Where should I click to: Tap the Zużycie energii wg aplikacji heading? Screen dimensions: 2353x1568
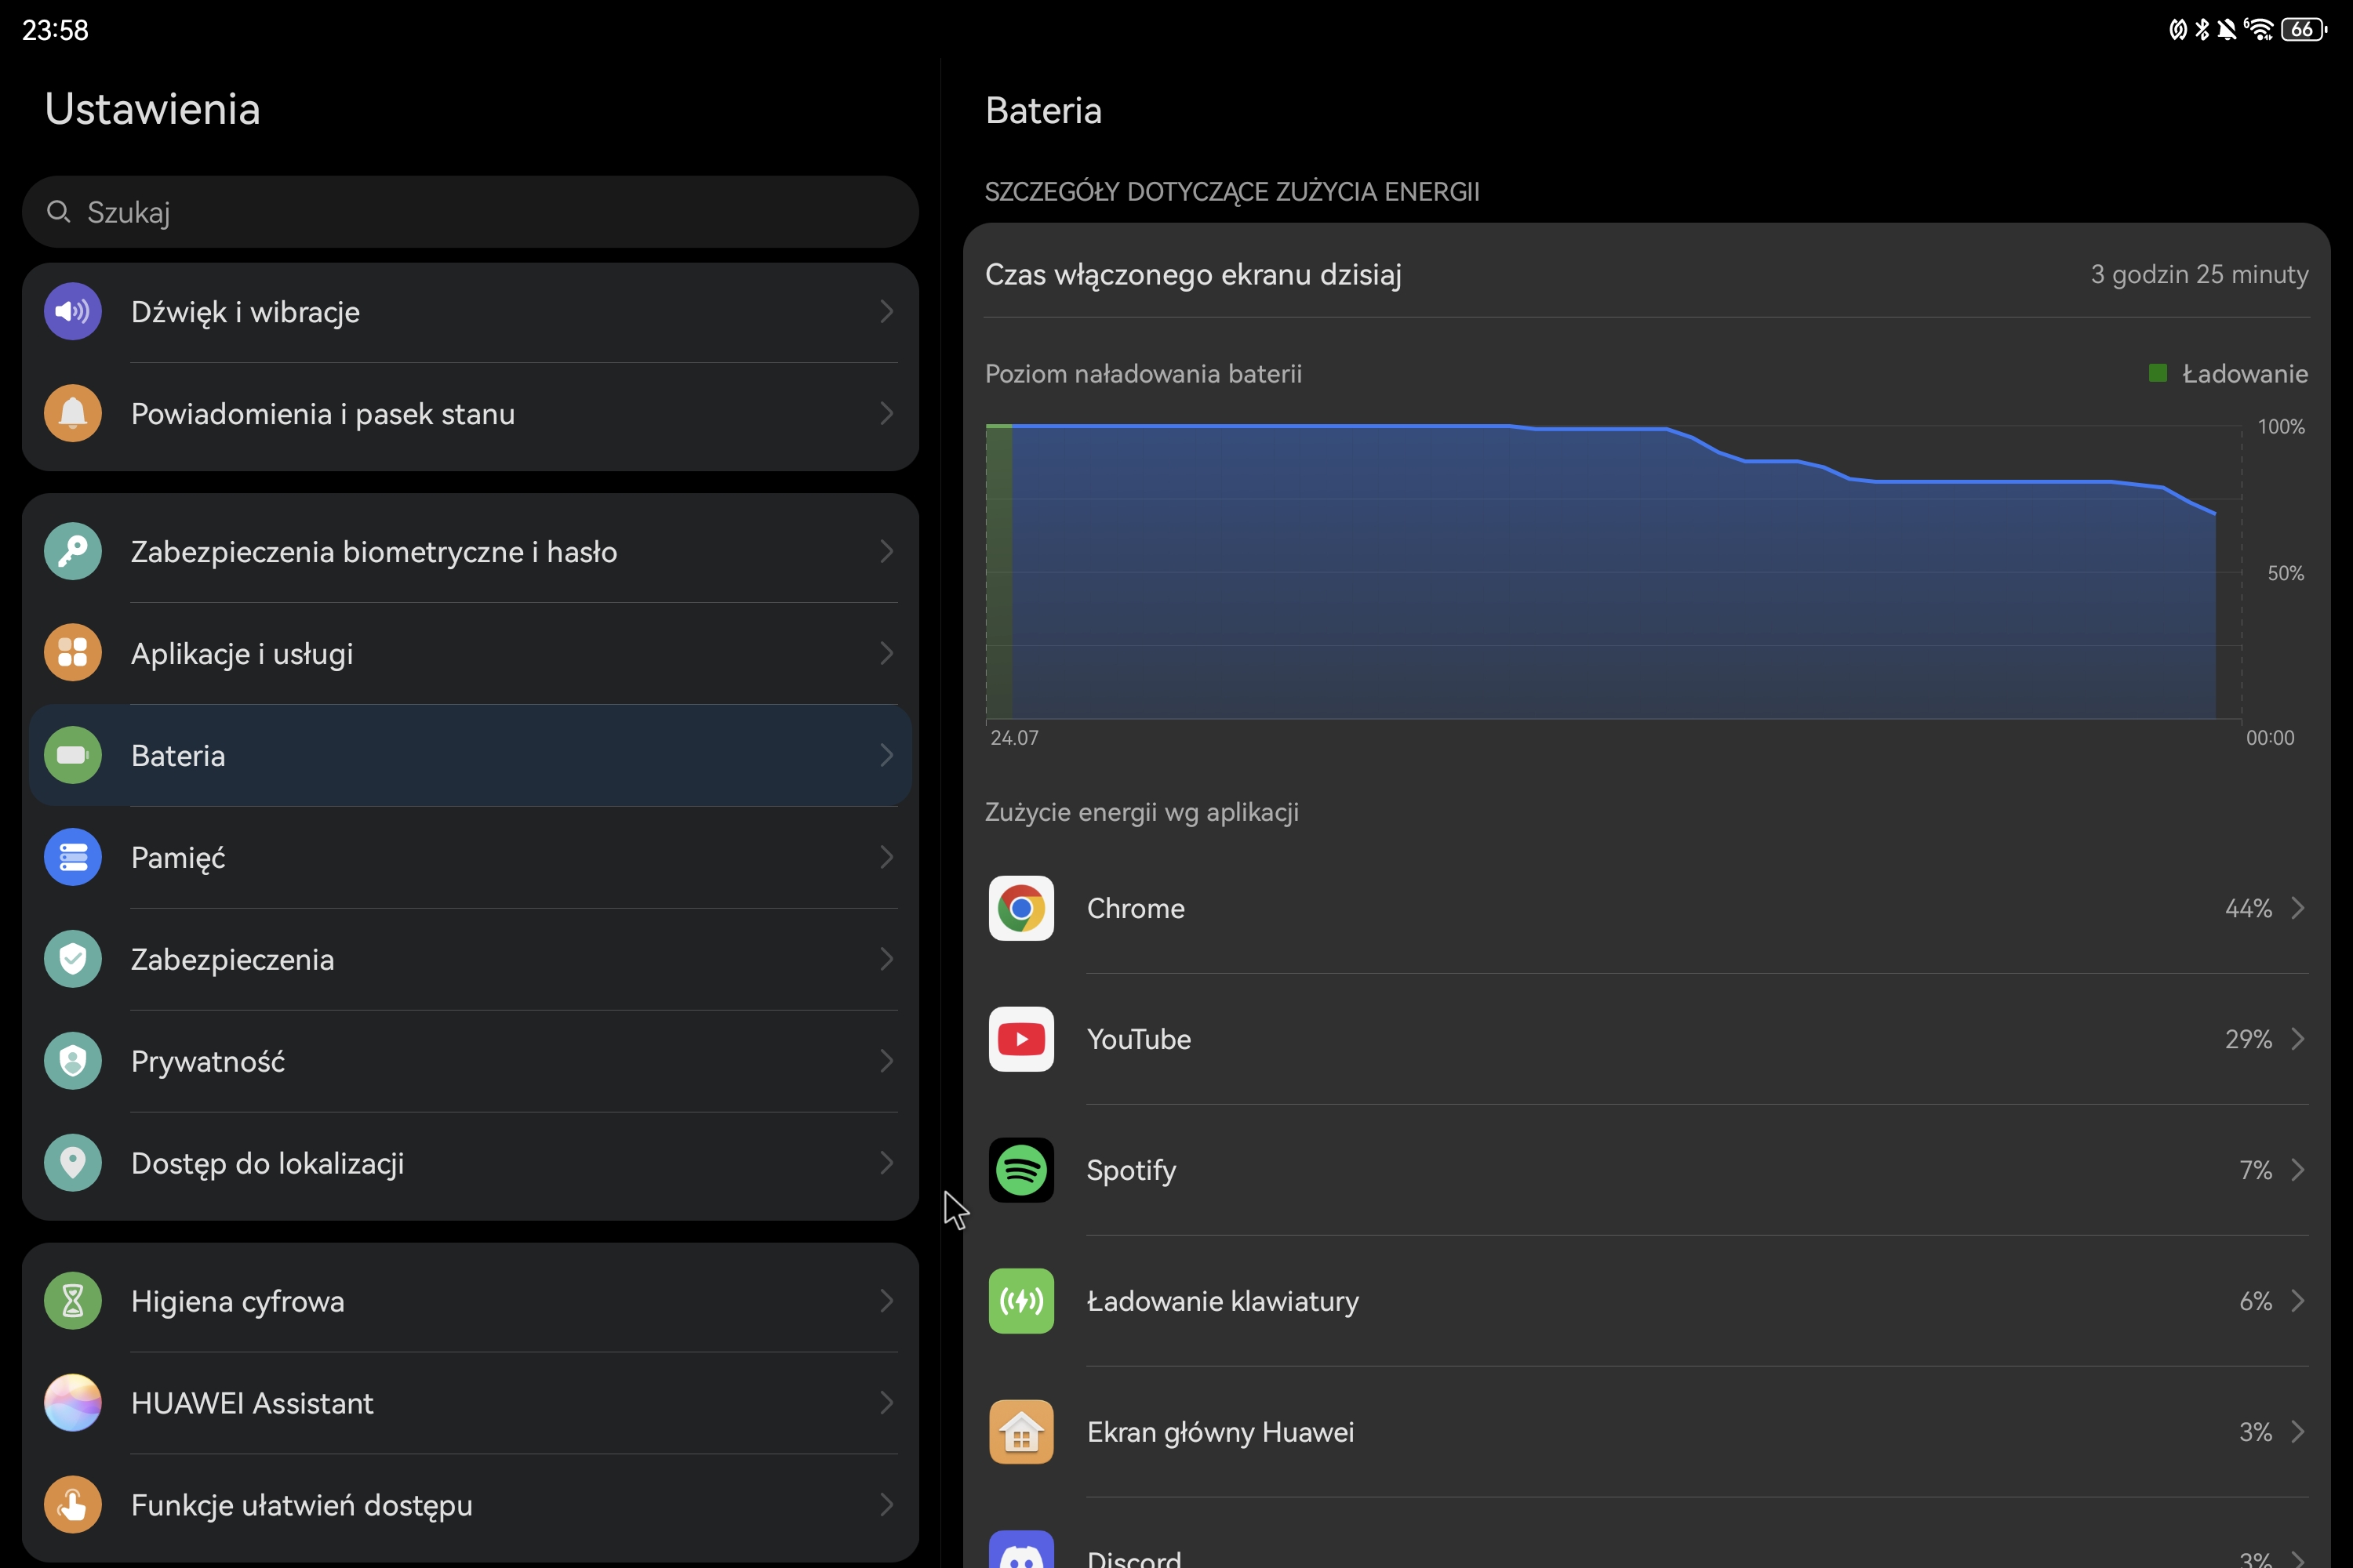[1141, 812]
